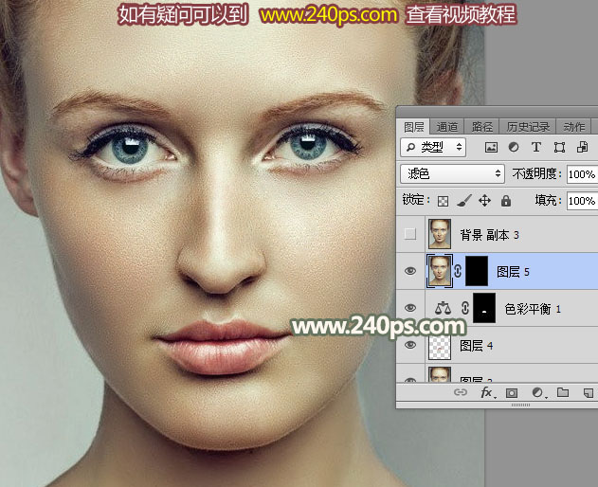Open the 类型 filter dropdown
Viewport: 598px width, 487px height.
[x=433, y=147]
